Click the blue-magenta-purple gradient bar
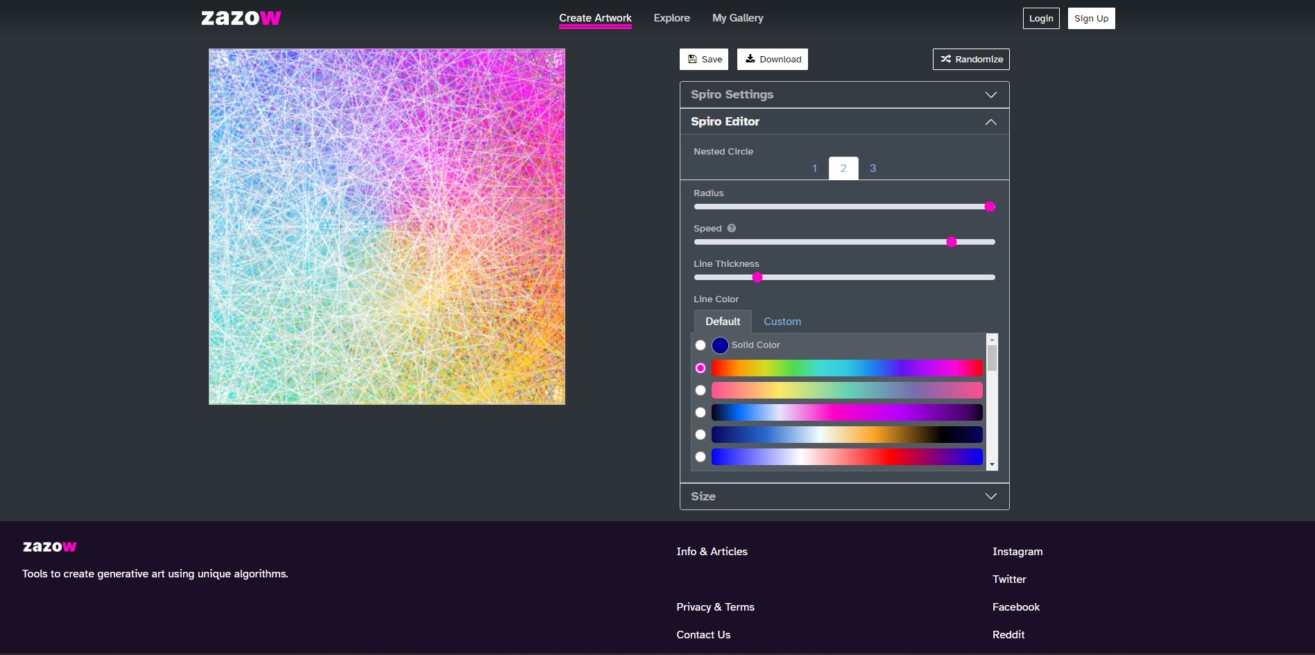Image resolution: width=1315 pixels, height=655 pixels. [x=847, y=412]
